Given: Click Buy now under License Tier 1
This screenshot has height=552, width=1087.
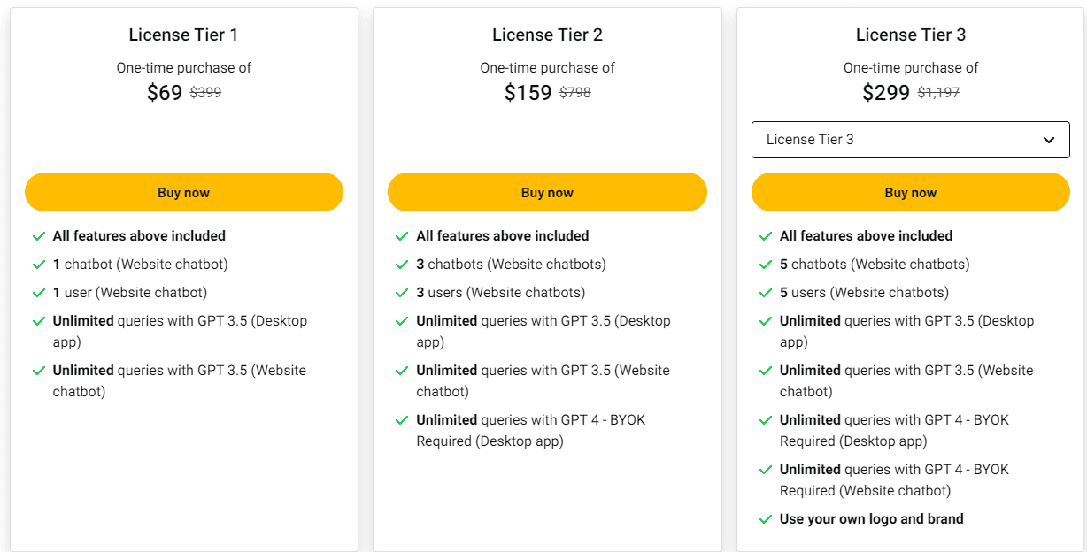Looking at the screenshot, I should pos(184,192).
